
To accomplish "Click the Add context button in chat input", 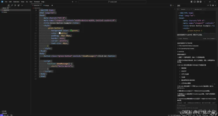I will click(x=181, y=106).
